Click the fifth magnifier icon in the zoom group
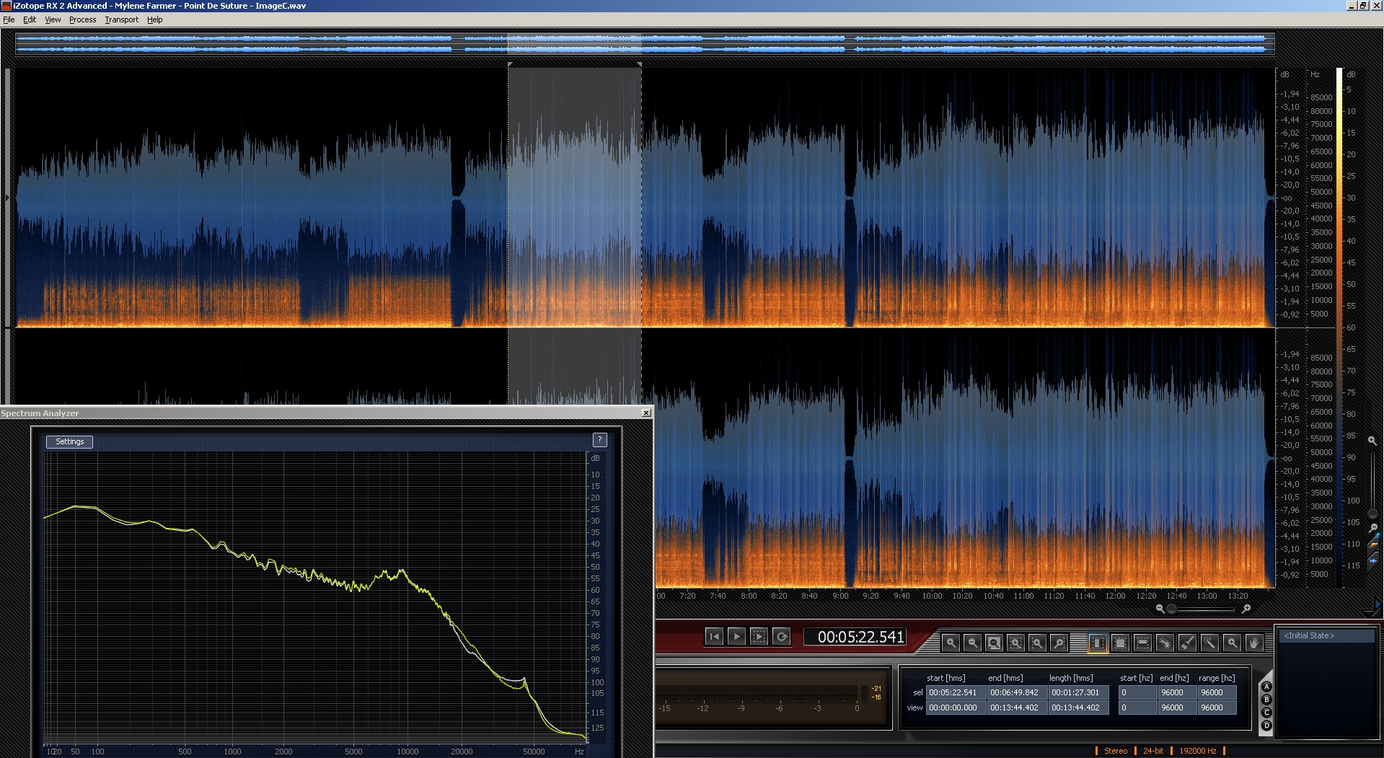The height and width of the screenshot is (758, 1384). (1037, 643)
